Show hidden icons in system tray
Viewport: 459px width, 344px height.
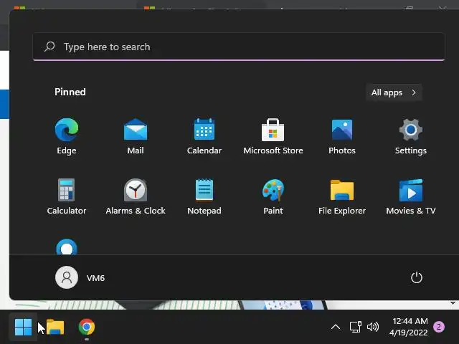(x=336, y=327)
